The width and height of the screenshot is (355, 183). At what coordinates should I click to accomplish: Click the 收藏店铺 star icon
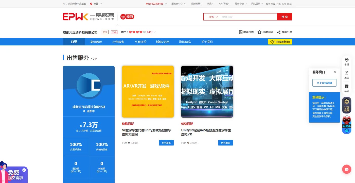click(259, 32)
